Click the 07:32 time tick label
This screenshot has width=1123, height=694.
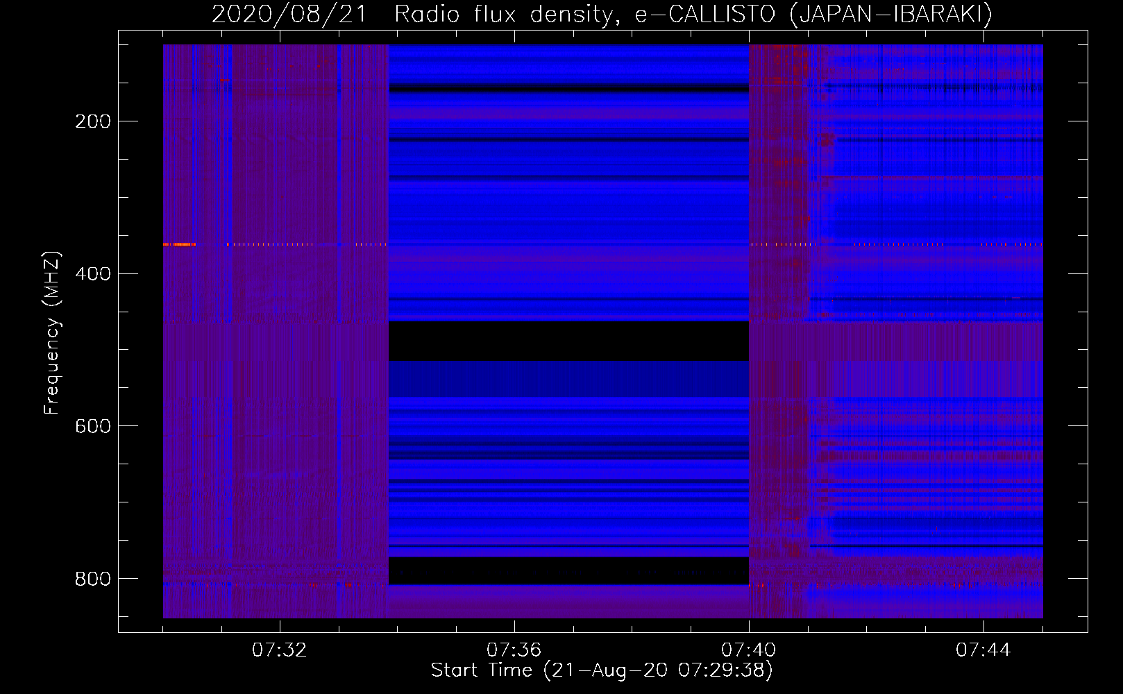pos(279,650)
